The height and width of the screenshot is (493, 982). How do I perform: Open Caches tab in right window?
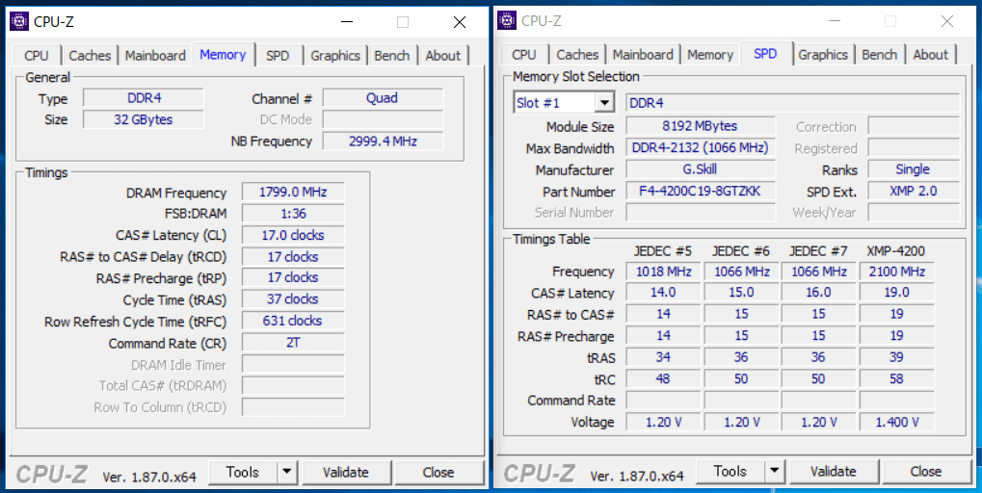[x=577, y=55]
